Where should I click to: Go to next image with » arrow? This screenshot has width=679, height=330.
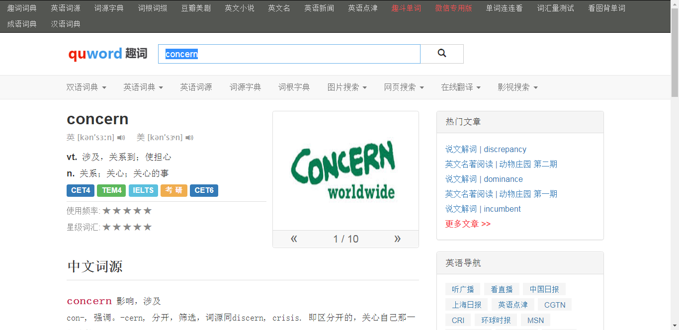[397, 239]
